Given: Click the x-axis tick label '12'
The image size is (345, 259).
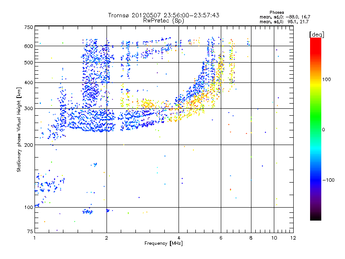Looking at the screenshot, I should pyautogui.click(x=293, y=238).
